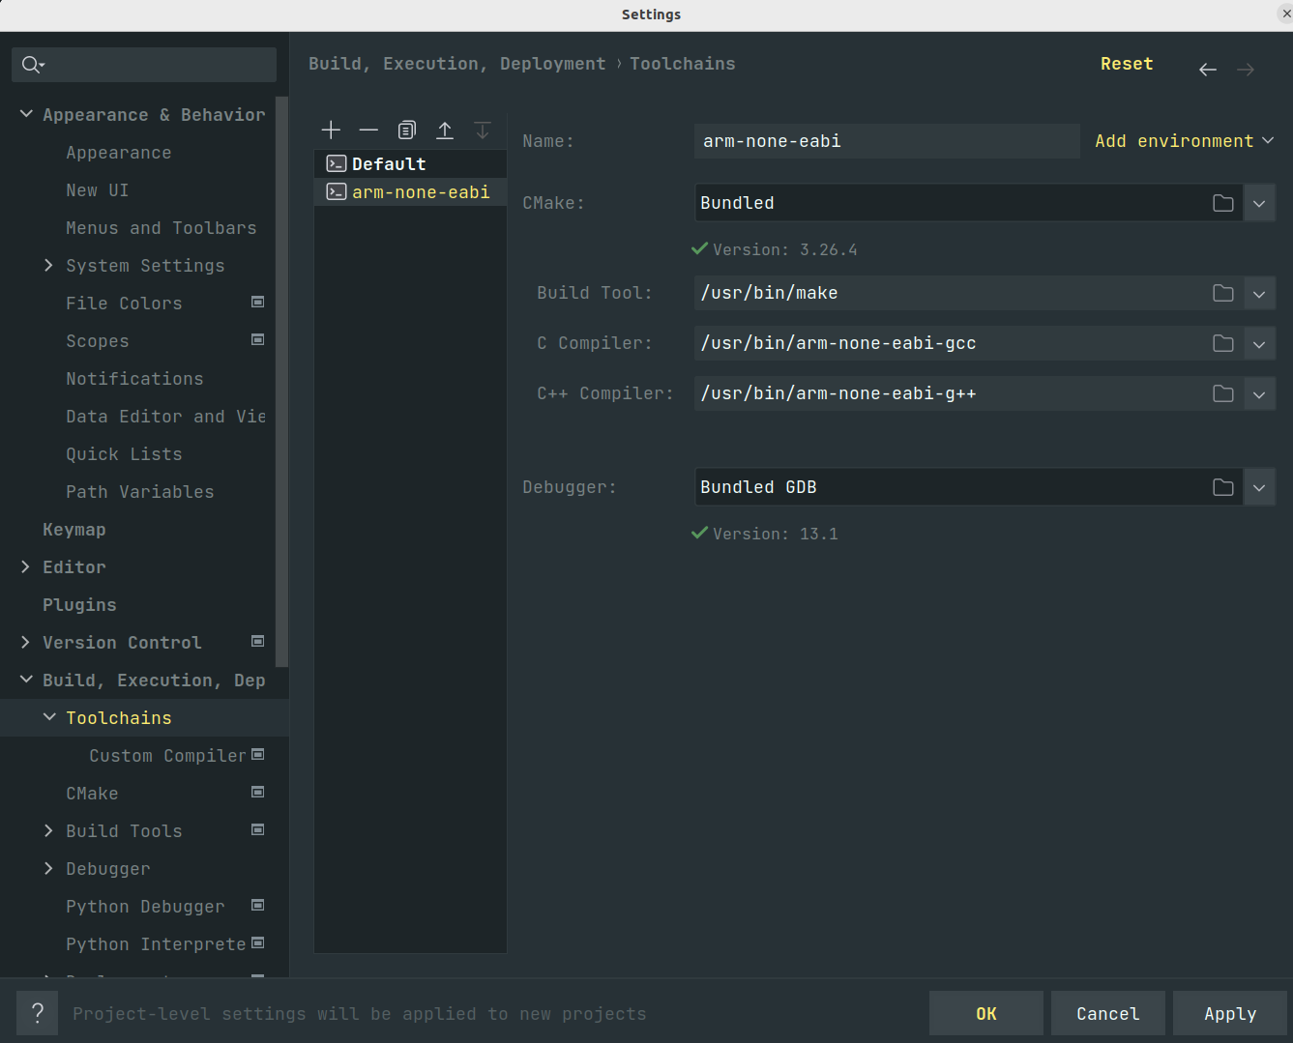
Task: Select the Default toolchain in list
Action: (389, 164)
